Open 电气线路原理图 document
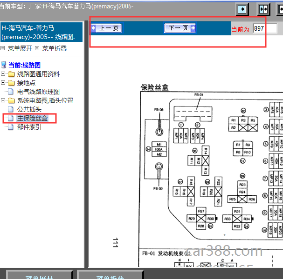The height and width of the screenshot is (279, 283). tap(38, 92)
